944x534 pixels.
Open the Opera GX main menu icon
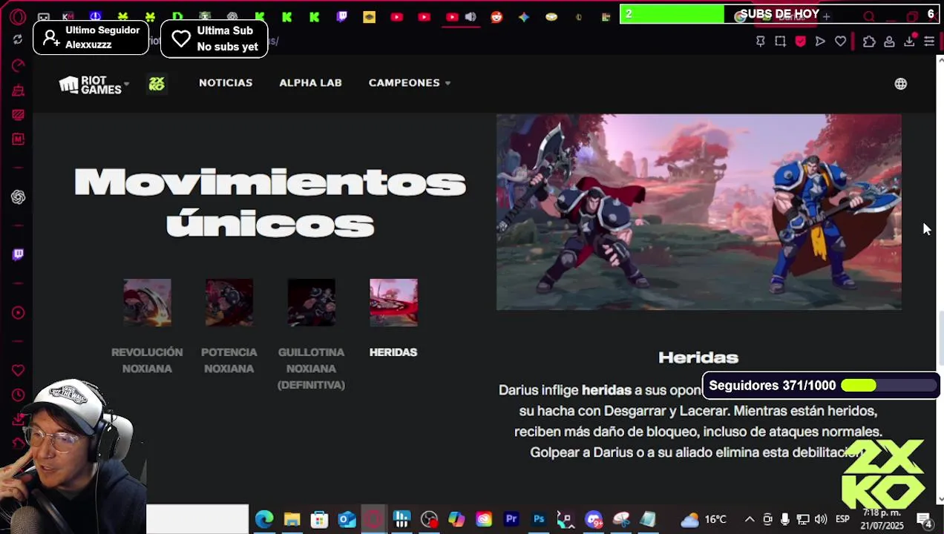click(18, 16)
